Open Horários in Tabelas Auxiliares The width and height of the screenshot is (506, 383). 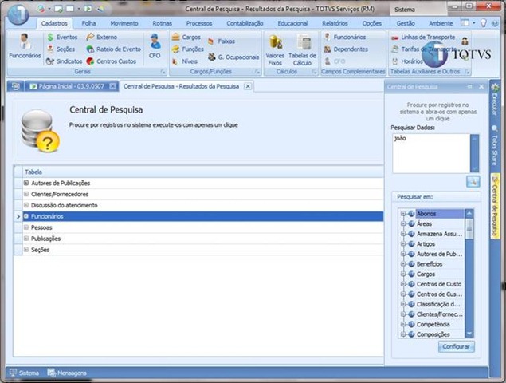[x=406, y=61]
